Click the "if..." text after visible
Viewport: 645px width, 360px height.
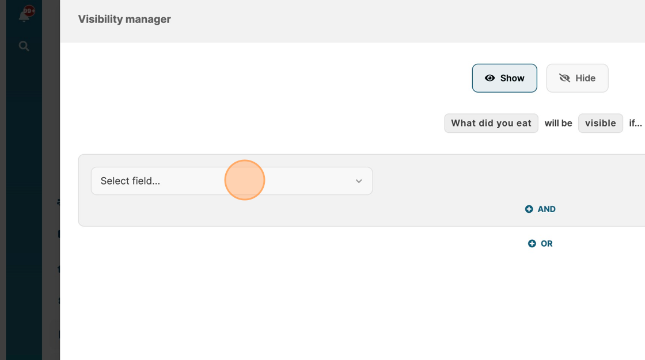click(x=635, y=123)
